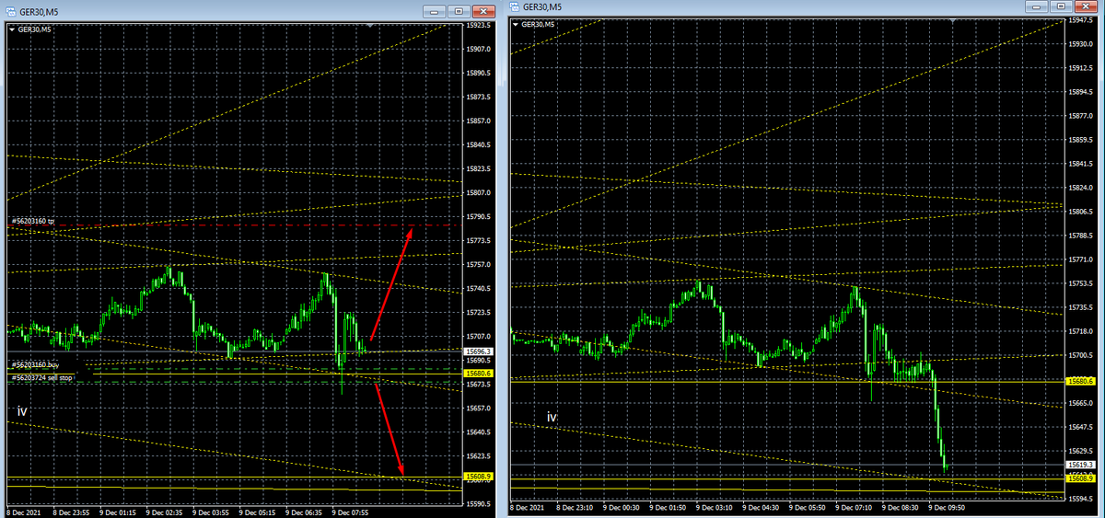1105x518 pixels.
Task: Click the chart icon in right window's title bar
Action: click(514, 6)
